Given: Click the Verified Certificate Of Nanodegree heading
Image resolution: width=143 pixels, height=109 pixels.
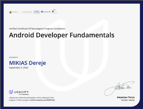Looking at the screenshot, I should coord(37,29).
